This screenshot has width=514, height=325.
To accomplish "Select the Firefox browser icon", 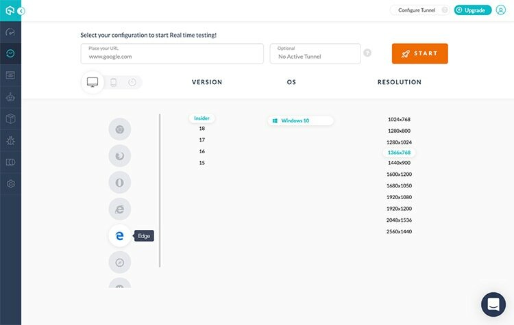I will click(119, 156).
